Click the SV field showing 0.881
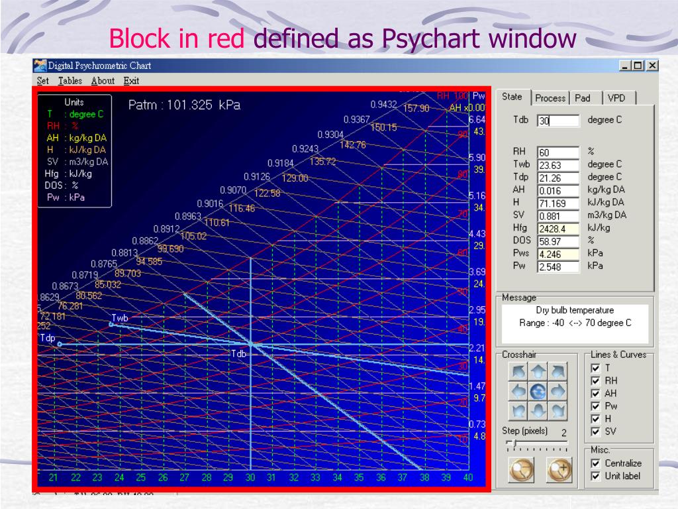 pyautogui.click(x=558, y=216)
